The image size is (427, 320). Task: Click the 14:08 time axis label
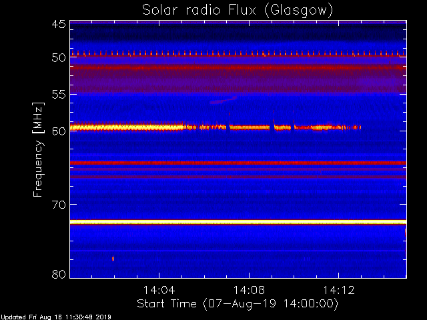click(x=249, y=290)
